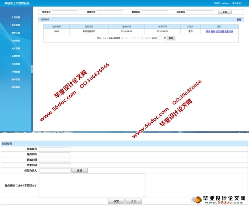Open 人员管理 in the sidebar
This screenshot has width=249, height=206.
pyautogui.click(x=16, y=17)
